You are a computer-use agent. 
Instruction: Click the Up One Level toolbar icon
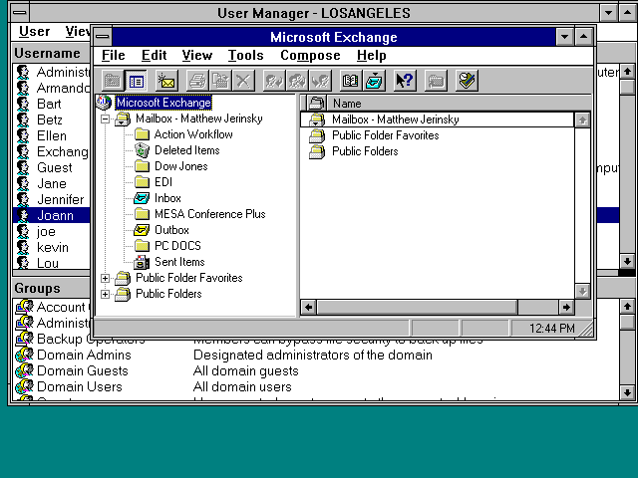[113, 81]
